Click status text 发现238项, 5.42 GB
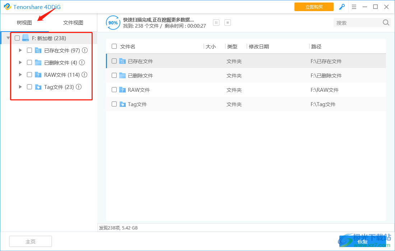 tap(118, 228)
